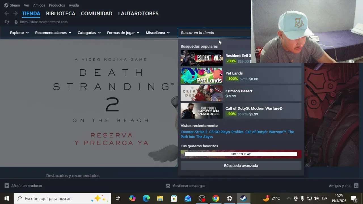Go back with the left arrow button

coord(7,13)
